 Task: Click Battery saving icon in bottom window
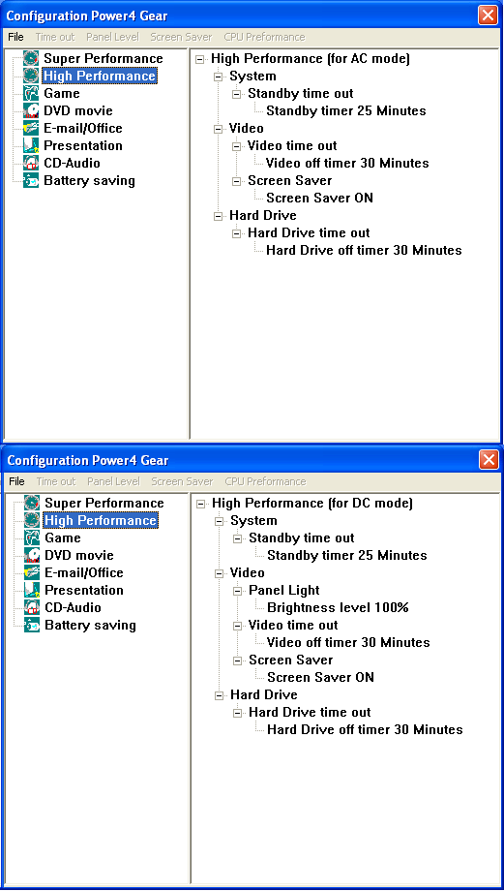pos(32,625)
